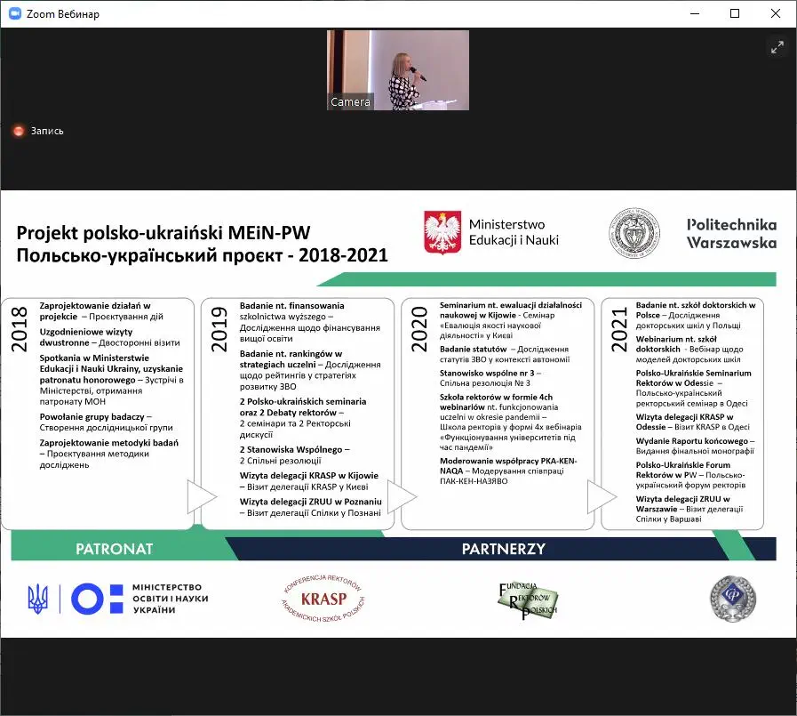The height and width of the screenshot is (716, 797).
Task: Click "МІНІСТЕРСТВО ОСВІТИ І НАУКИ УКРАЇНИ" text
Action: pos(171,599)
